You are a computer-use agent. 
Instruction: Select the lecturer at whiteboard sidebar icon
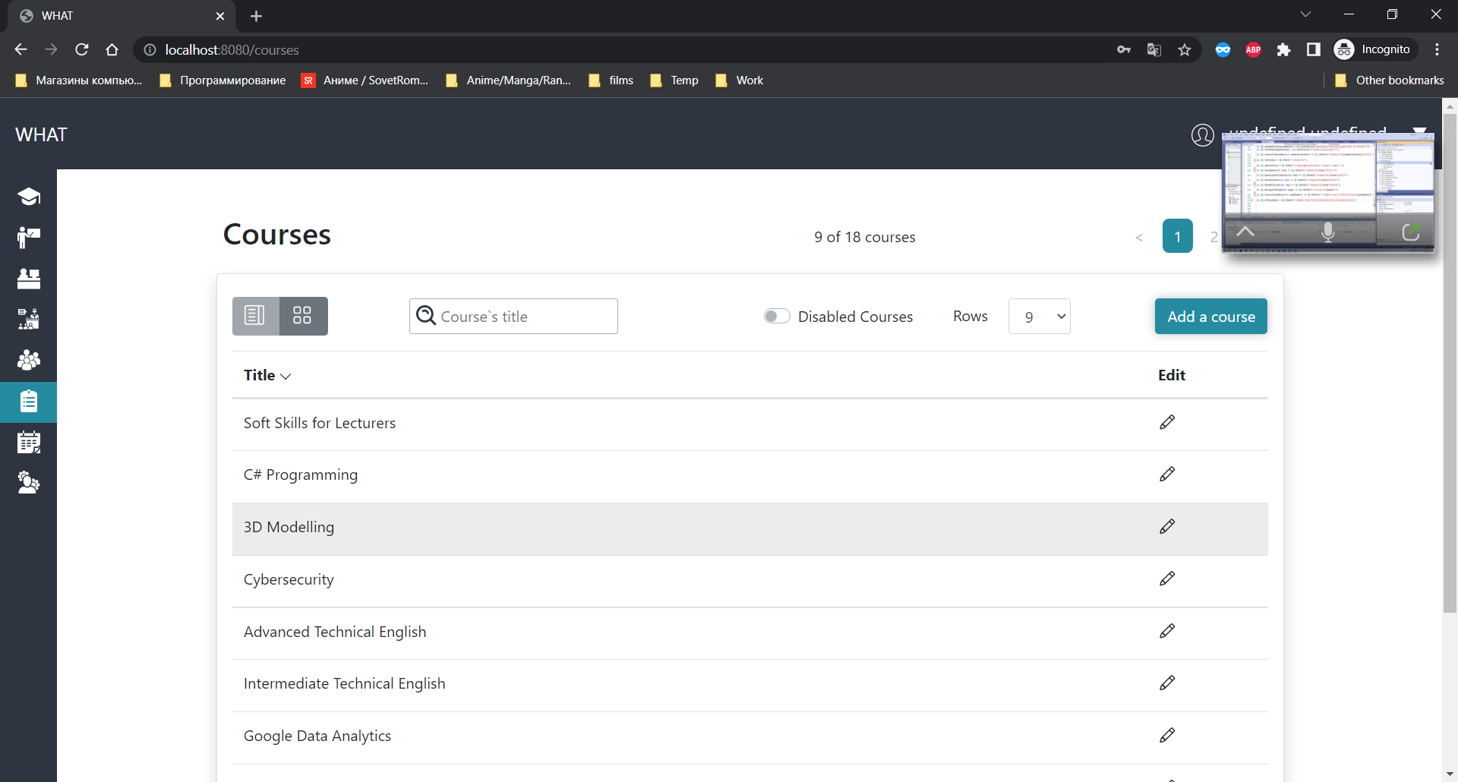[28, 237]
